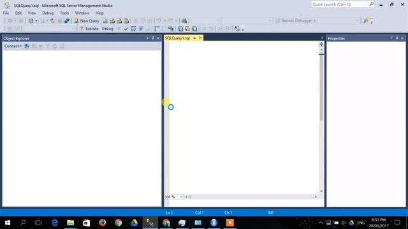Viewport: 408px width, 229px height.
Task: Toggle Include Actual Execution Plan icon
Action: tap(157, 29)
